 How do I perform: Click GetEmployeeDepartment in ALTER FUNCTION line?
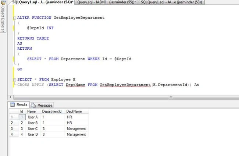point(79,18)
